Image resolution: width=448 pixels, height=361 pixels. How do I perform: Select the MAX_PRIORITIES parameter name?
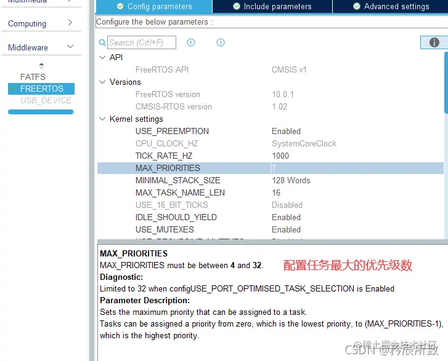coord(168,168)
